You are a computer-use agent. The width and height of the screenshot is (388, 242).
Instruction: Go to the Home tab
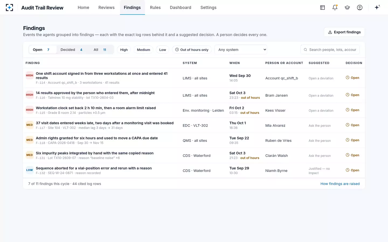point(84,8)
